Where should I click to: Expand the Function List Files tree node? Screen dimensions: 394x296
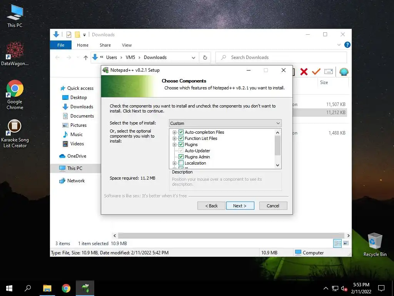pyautogui.click(x=174, y=138)
